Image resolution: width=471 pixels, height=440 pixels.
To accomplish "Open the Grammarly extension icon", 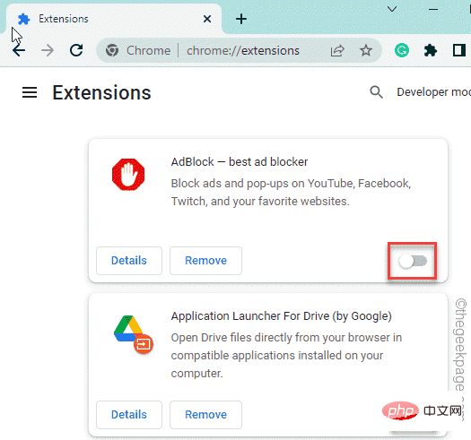I will tap(402, 50).
